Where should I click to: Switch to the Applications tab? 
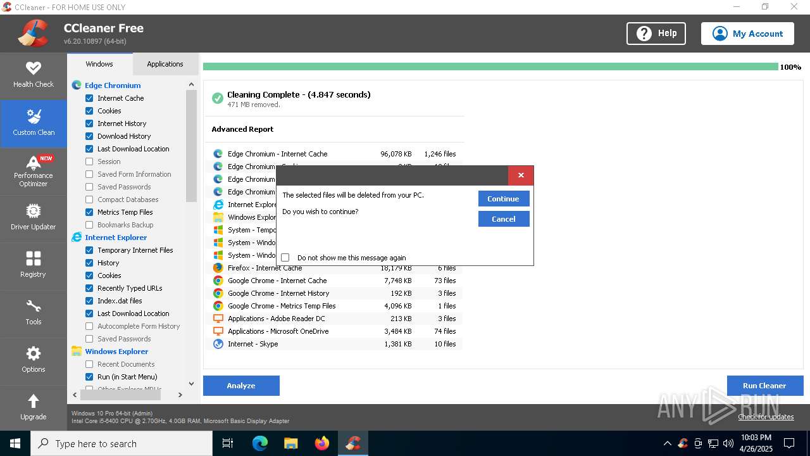tap(165, 64)
